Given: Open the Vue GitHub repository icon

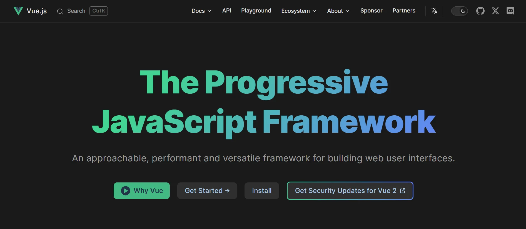Looking at the screenshot, I should coord(480,11).
